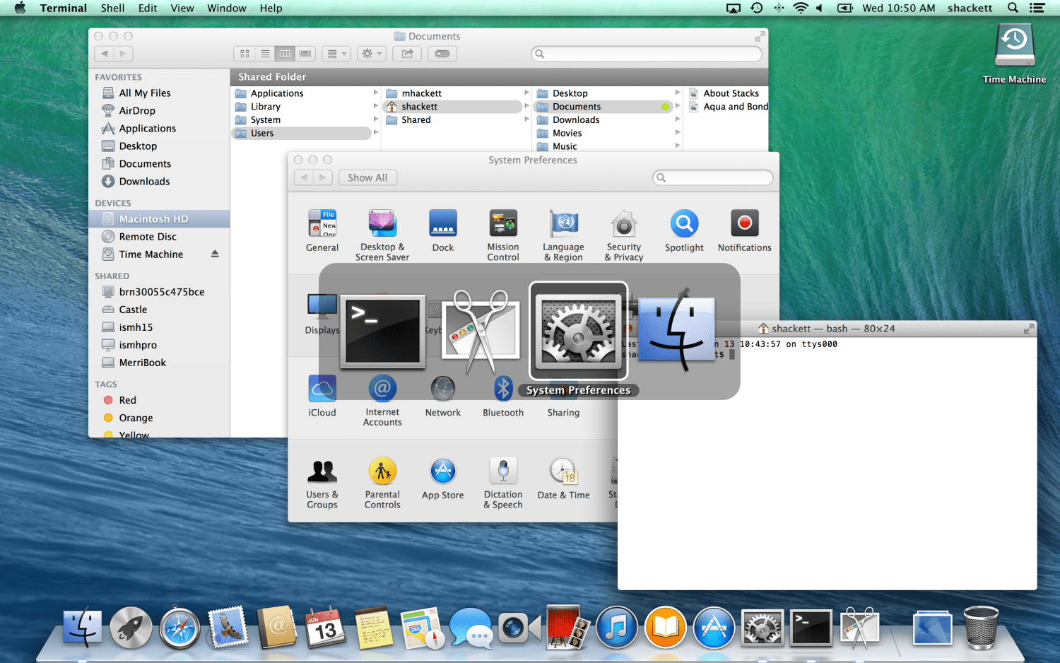This screenshot has width=1060, height=663.
Task: Open the Notifications preference pane
Action: 744,225
